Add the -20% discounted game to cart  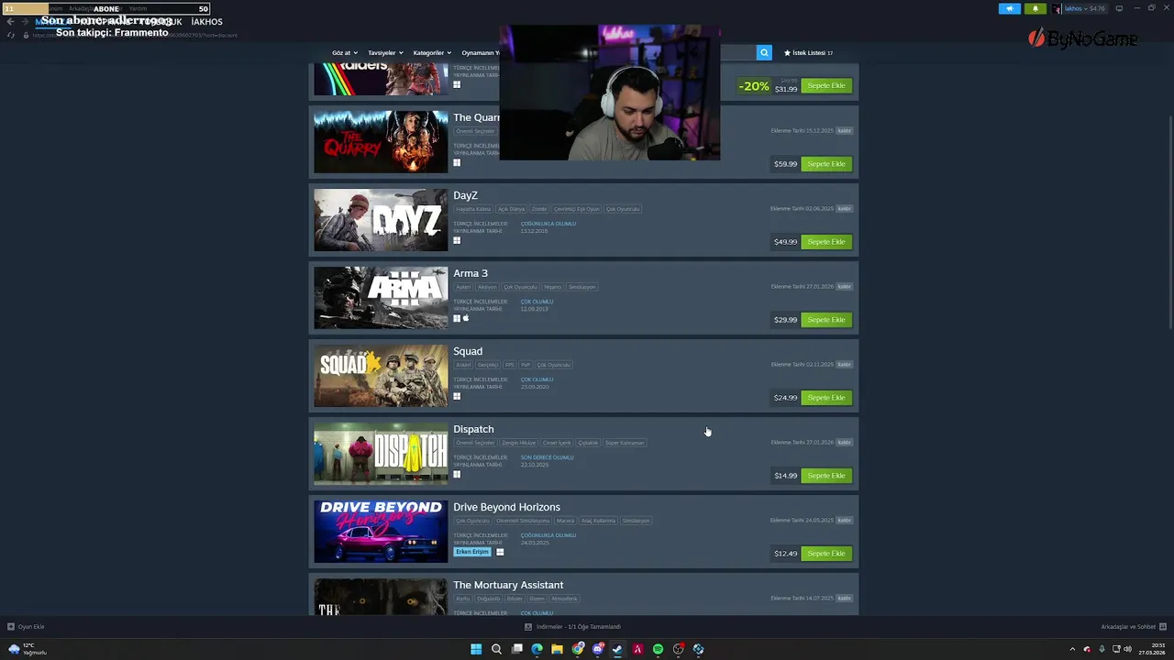(826, 86)
